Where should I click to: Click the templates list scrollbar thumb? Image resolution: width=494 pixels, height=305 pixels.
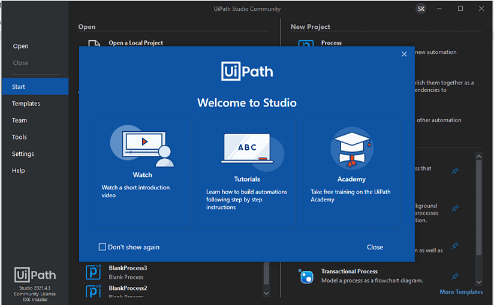click(479, 208)
